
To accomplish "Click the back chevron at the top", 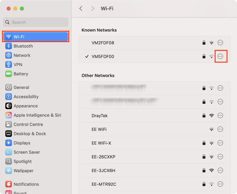I will 81,8.
